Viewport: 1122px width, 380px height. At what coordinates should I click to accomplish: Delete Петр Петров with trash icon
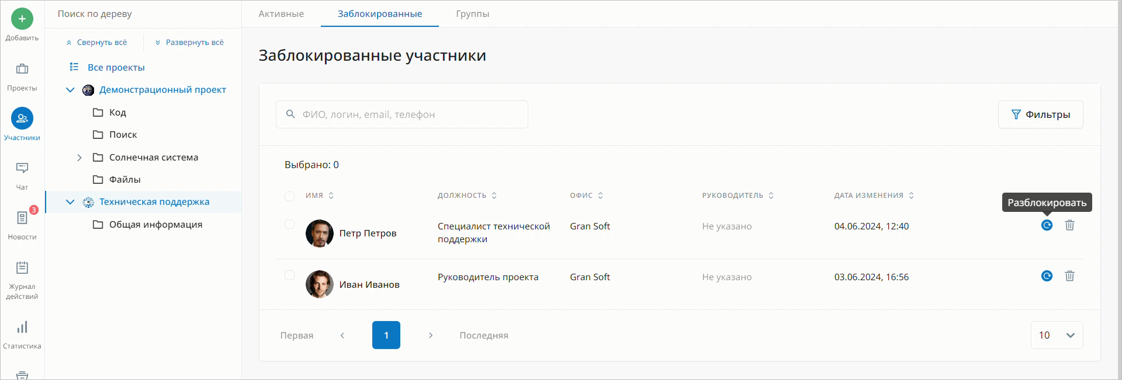pos(1069,225)
